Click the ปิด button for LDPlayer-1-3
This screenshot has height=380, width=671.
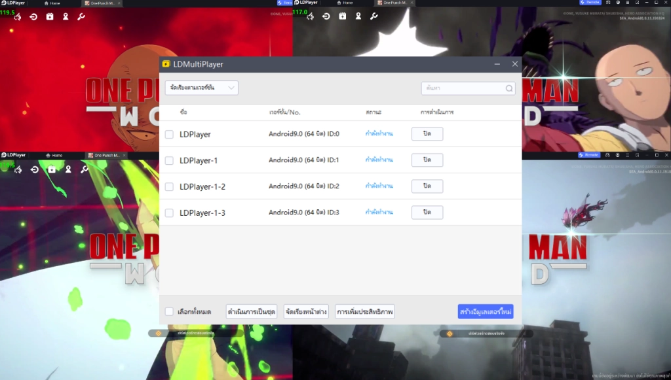(427, 212)
